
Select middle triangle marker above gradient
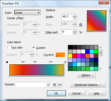pyautogui.click(x=35, y=62)
